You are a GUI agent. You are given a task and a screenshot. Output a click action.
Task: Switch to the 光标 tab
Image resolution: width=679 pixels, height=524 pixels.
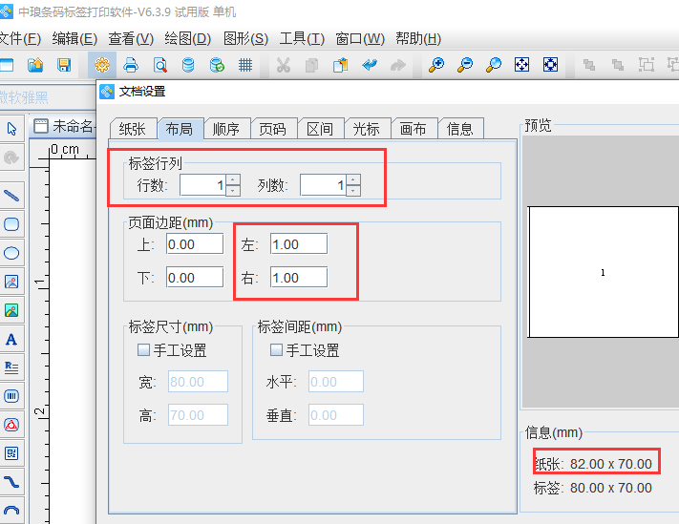[367, 129]
